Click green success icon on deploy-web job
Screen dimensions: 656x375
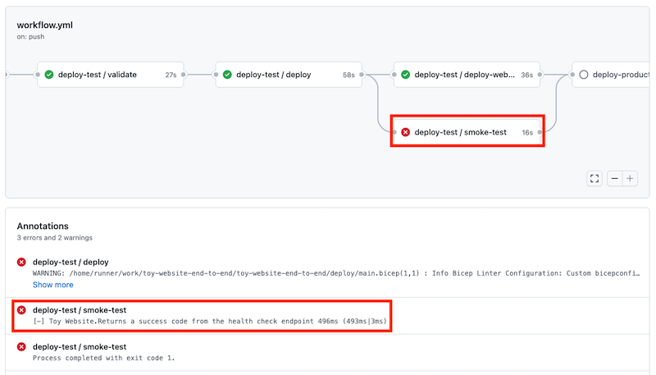point(405,75)
